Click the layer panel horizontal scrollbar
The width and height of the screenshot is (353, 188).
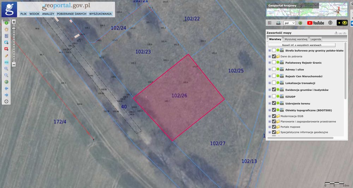(300, 138)
